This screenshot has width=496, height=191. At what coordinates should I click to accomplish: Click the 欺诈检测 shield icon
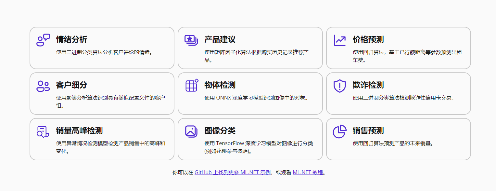pos(339,86)
